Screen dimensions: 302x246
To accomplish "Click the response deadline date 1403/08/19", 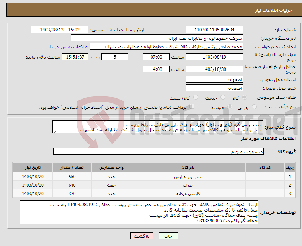I will [x=214, y=57].
